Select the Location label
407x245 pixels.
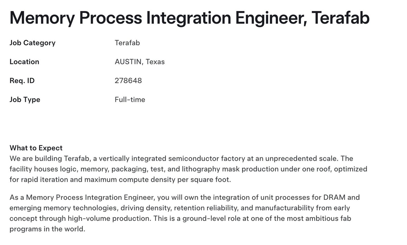pyautogui.click(x=24, y=62)
